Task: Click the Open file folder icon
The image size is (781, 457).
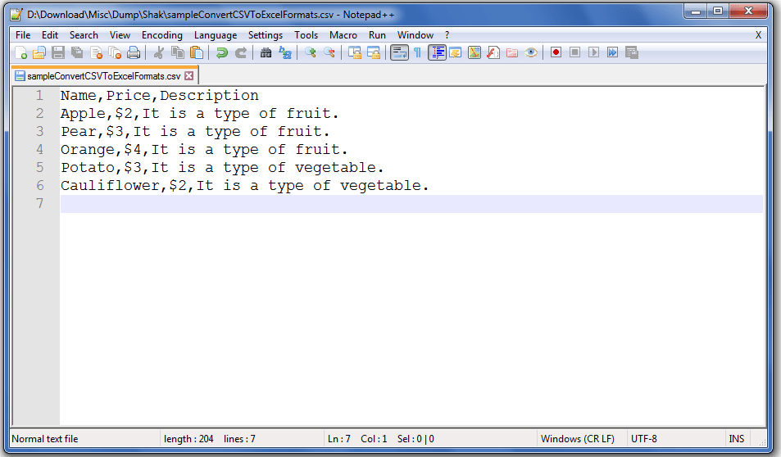Action: [x=39, y=52]
